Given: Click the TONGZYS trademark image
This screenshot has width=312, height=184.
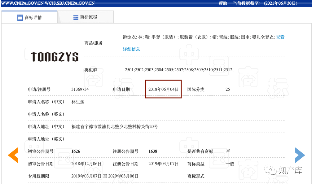Looking at the screenshot, I should pos(55,56).
